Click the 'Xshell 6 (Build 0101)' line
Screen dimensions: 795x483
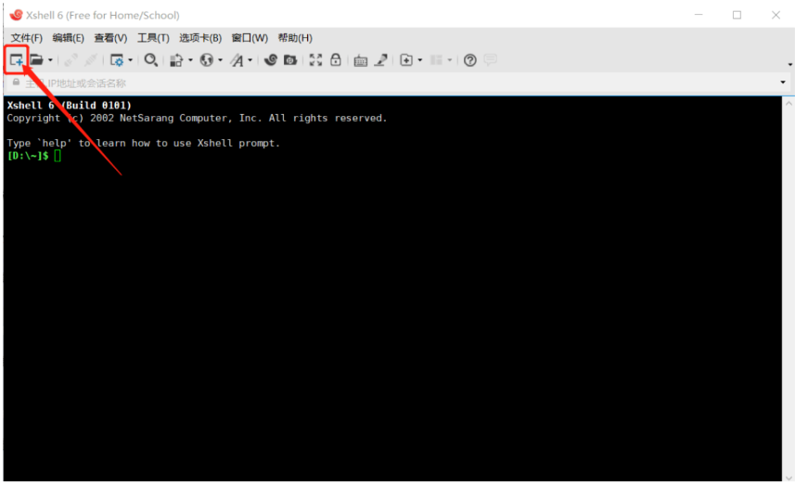[x=69, y=106]
